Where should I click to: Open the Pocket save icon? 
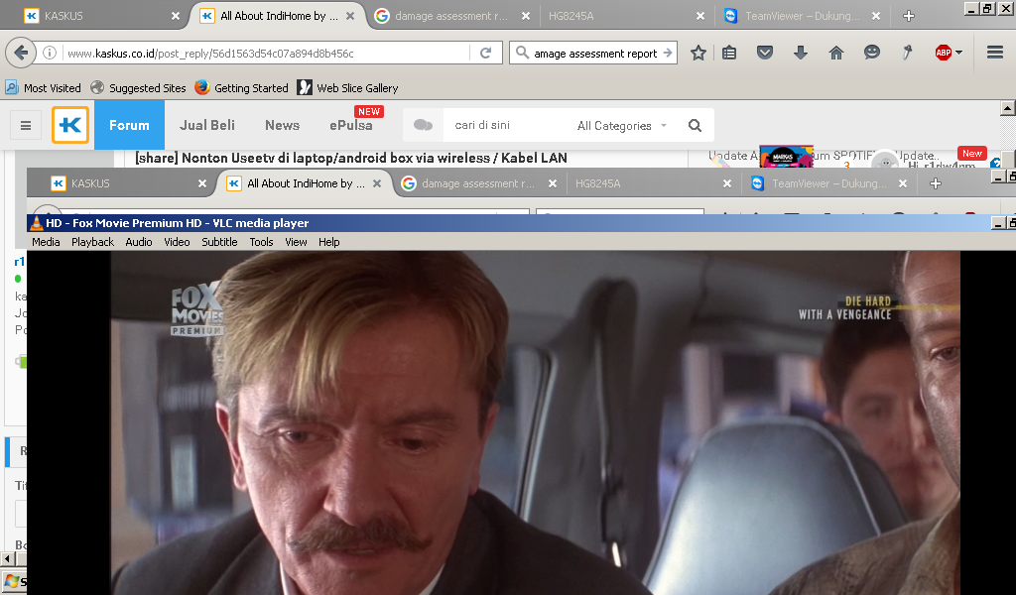(x=765, y=53)
